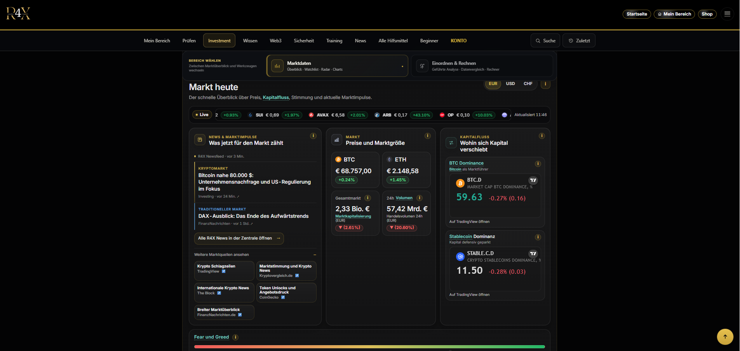Open Token Unlocks und Angebotsdruck source
This screenshot has width=740, height=351.
[x=286, y=292]
